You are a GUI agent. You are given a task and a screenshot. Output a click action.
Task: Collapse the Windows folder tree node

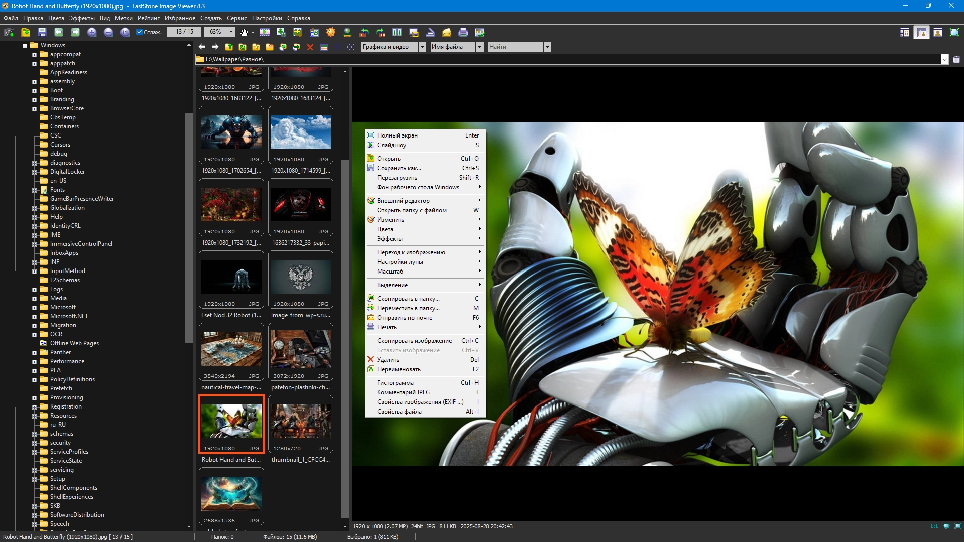tap(24, 46)
